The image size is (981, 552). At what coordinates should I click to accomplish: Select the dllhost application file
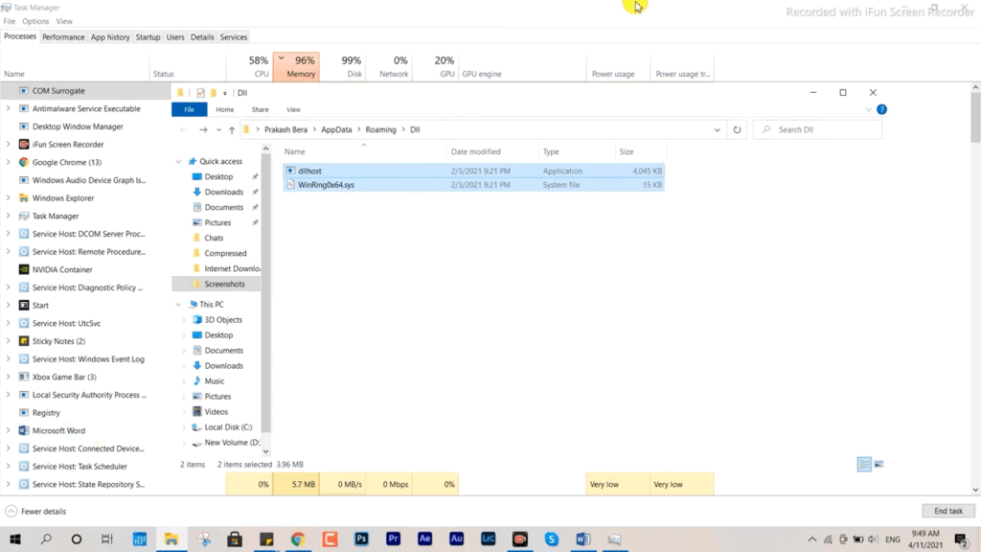pyautogui.click(x=473, y=171)
